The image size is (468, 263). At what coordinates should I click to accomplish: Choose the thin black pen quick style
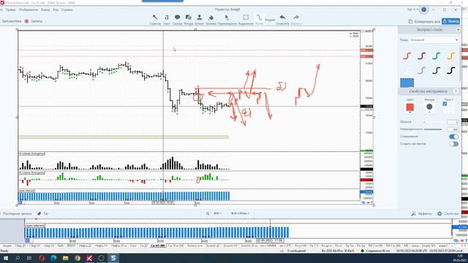pos(436,70)
